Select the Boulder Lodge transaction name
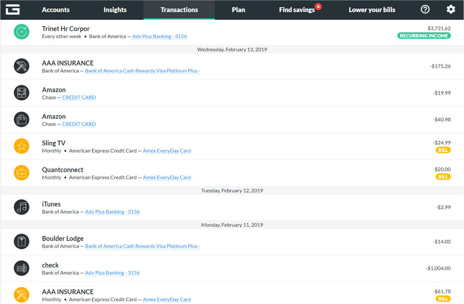 click(63, 238)
